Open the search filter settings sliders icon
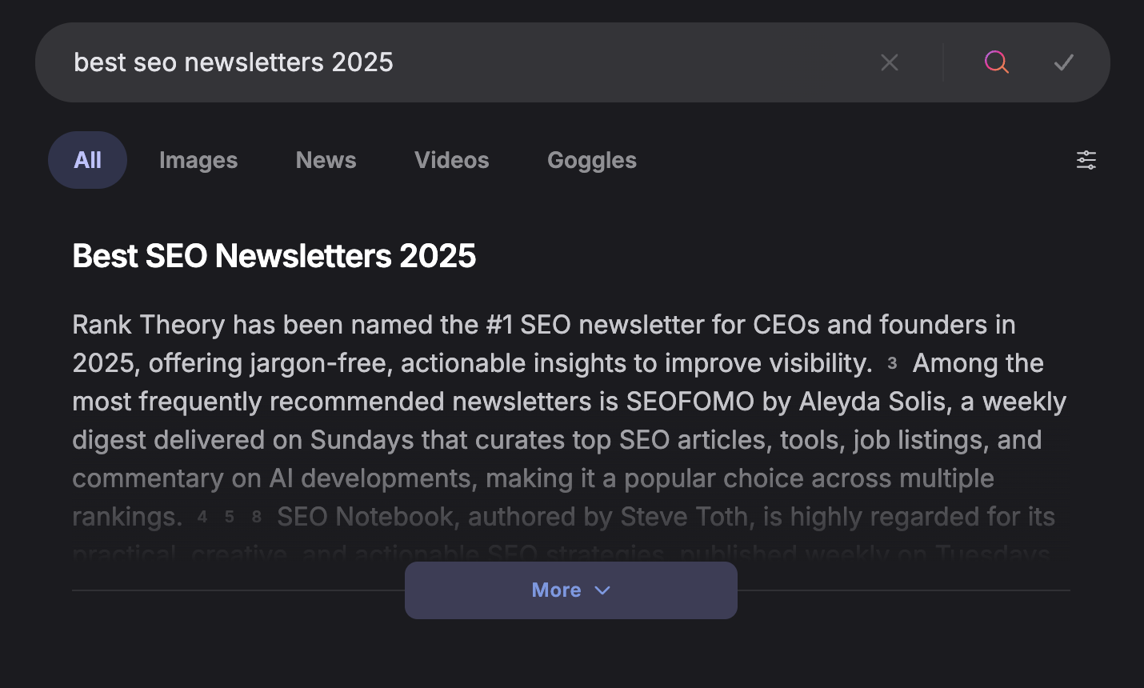The width and height of the screenshot is (1144, 688). click(x=1086, y=160)
